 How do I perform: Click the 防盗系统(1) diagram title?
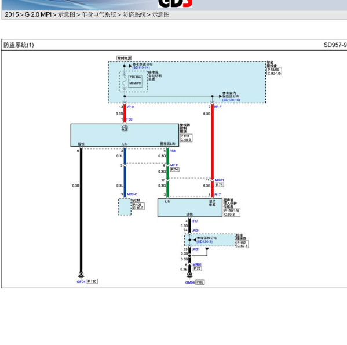(19, 45)
